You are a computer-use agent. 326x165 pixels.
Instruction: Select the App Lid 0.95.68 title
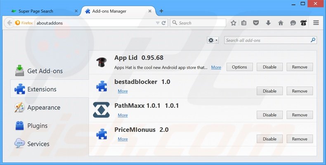139,58
